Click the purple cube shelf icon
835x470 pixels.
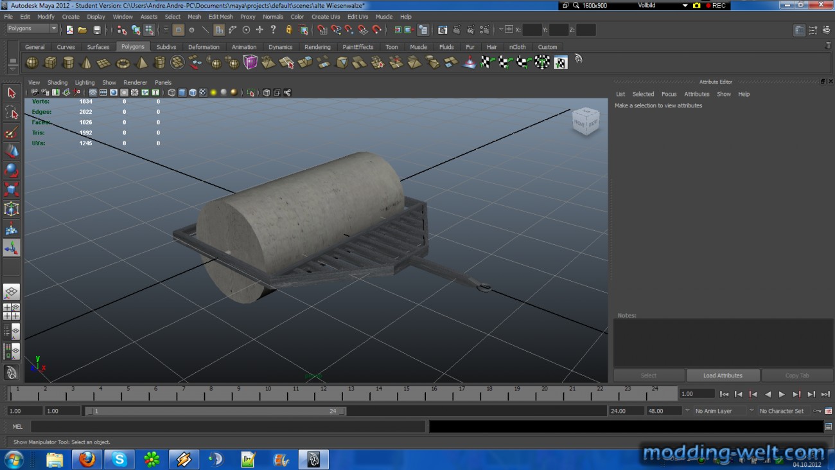coord(250,62)
